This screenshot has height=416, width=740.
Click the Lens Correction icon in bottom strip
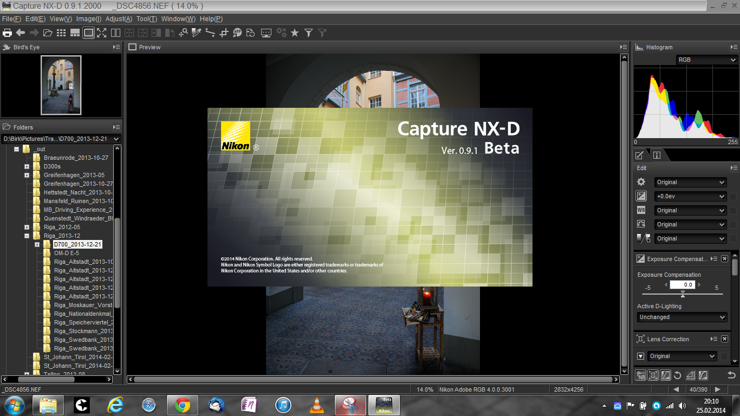tap(653, 375)
